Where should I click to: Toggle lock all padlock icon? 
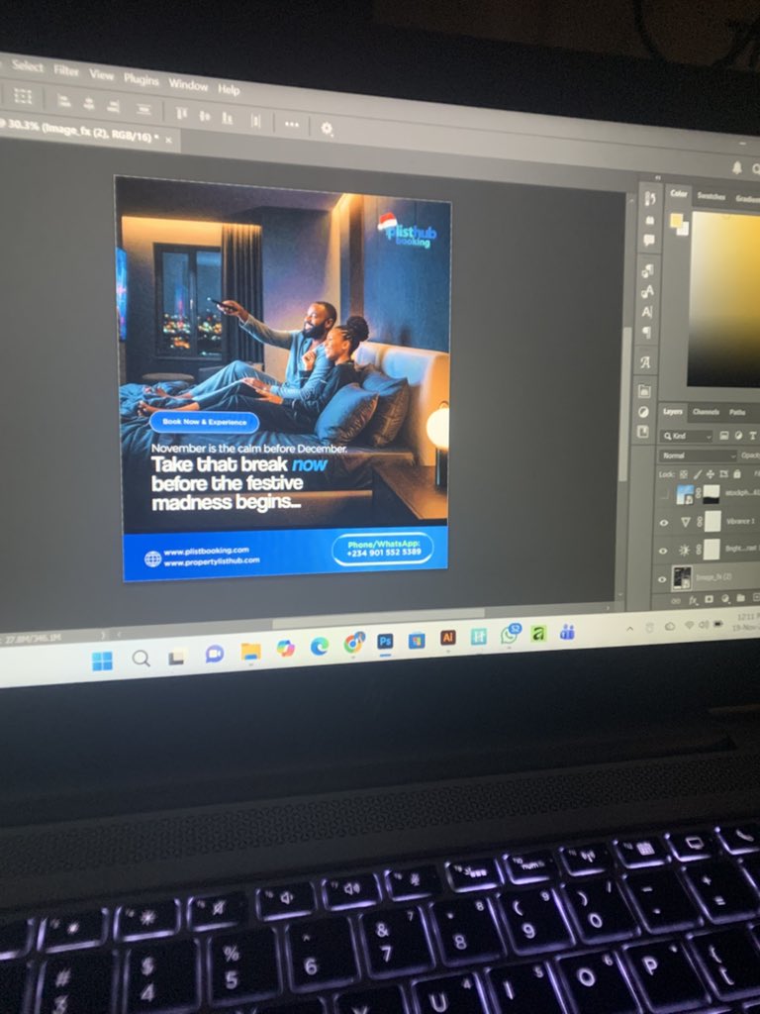tap(736, 474)
